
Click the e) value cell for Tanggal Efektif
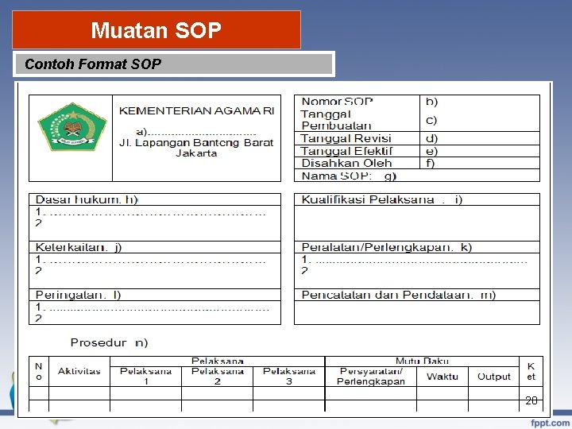(x=480, y=151)
